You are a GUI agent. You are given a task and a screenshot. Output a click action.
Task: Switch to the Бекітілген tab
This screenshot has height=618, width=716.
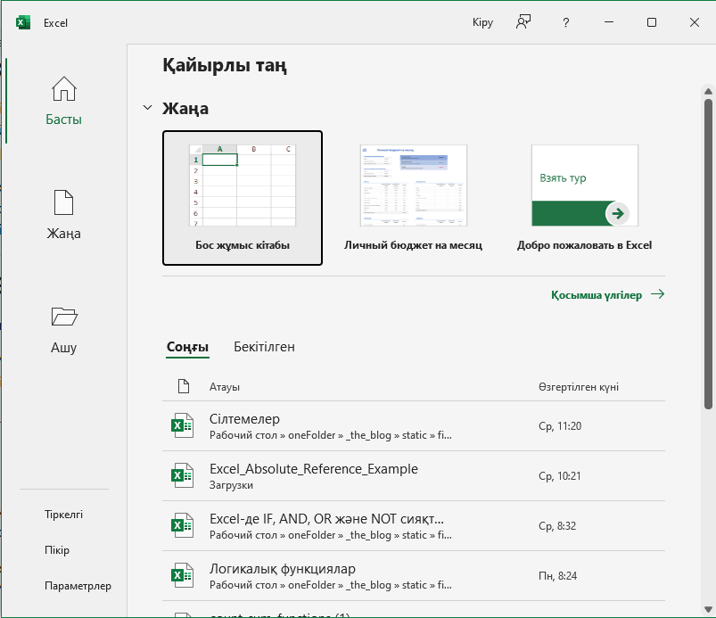pyautogui.click(x=265, y=347)
